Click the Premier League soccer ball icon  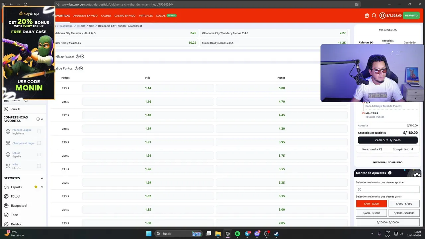click(x=8, y=131)
